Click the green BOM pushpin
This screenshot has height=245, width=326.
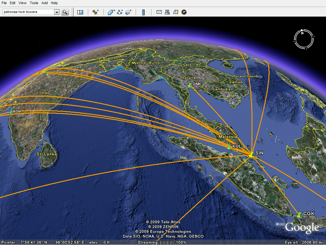pyautogui.click(x=11, y=112)
